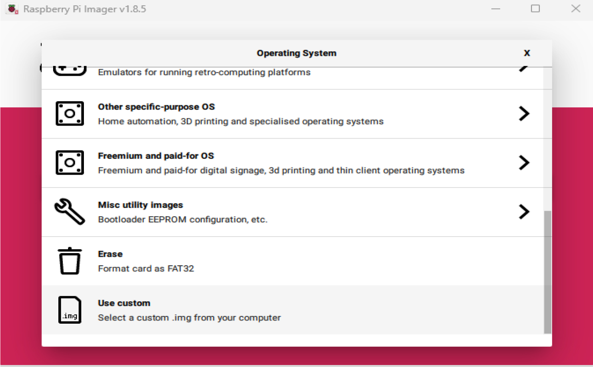This screenshot has height=367, width=593.
Task: Open the Other specific-purpose OS category
Action: 293,114
